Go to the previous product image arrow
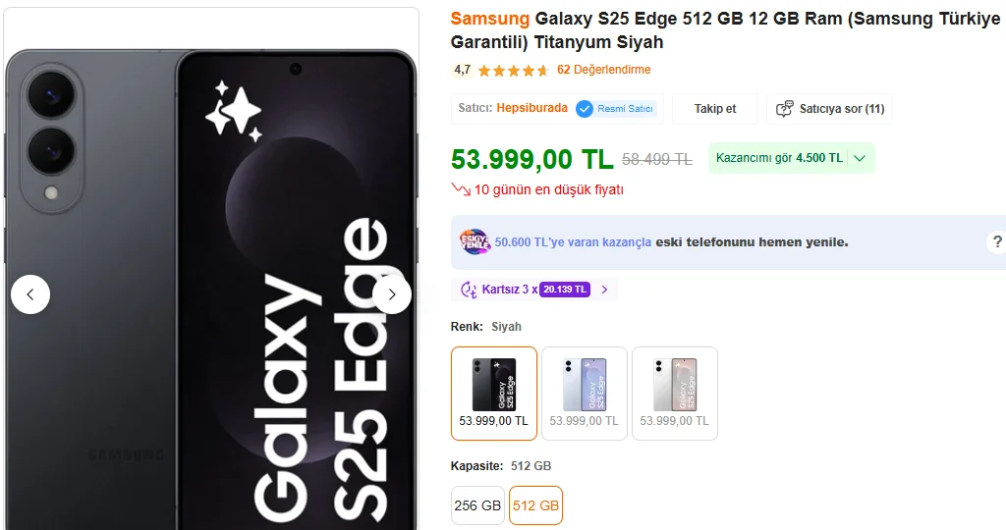1006x530 pixels. (x=30, y=294)
